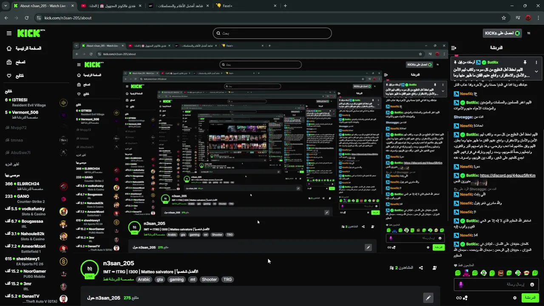Image resolution: width=544 pixels, height=306 pixels.
Task: Click the viewers count people icon
Action: [x=391, y=268]
